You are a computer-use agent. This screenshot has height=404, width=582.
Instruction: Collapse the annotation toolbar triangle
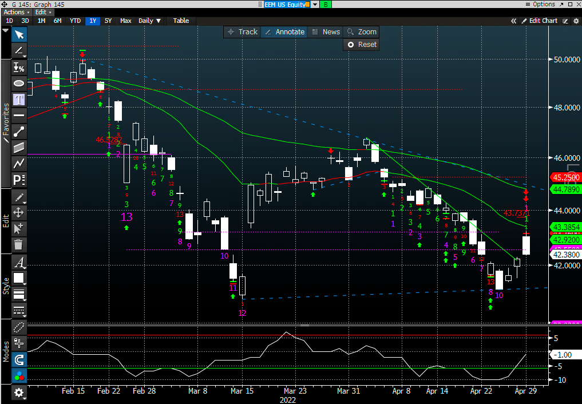point(6,30)
